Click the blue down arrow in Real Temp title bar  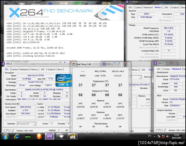tap(115, 63)
